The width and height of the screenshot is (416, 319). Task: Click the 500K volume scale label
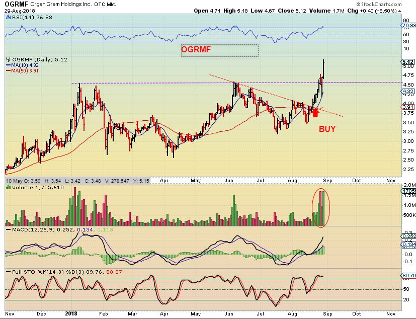click(x=409, y=215)
